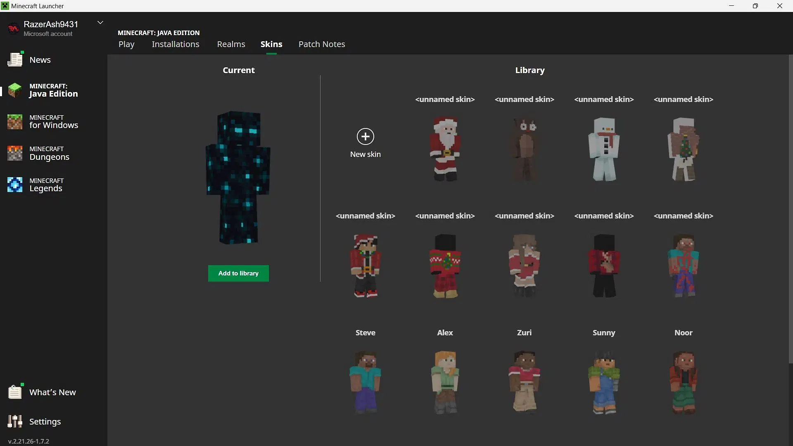
Task: Click Add to library button
Action: coord(239,273)
